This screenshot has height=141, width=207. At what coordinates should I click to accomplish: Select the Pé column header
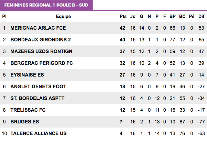[x=192, y=17]
